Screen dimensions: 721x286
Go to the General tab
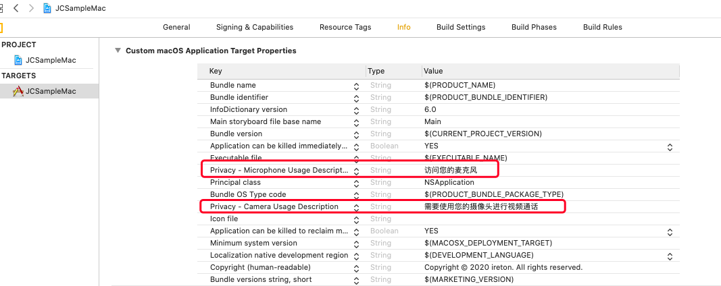tap(176, 27)
